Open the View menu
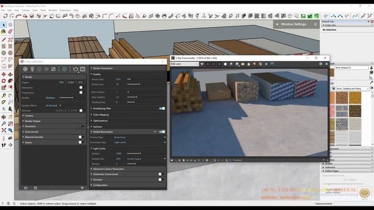 tap(16, 10)
